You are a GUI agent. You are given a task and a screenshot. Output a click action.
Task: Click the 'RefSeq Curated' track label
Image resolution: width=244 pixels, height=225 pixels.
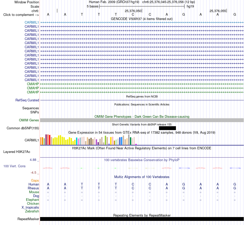point(27,100)
